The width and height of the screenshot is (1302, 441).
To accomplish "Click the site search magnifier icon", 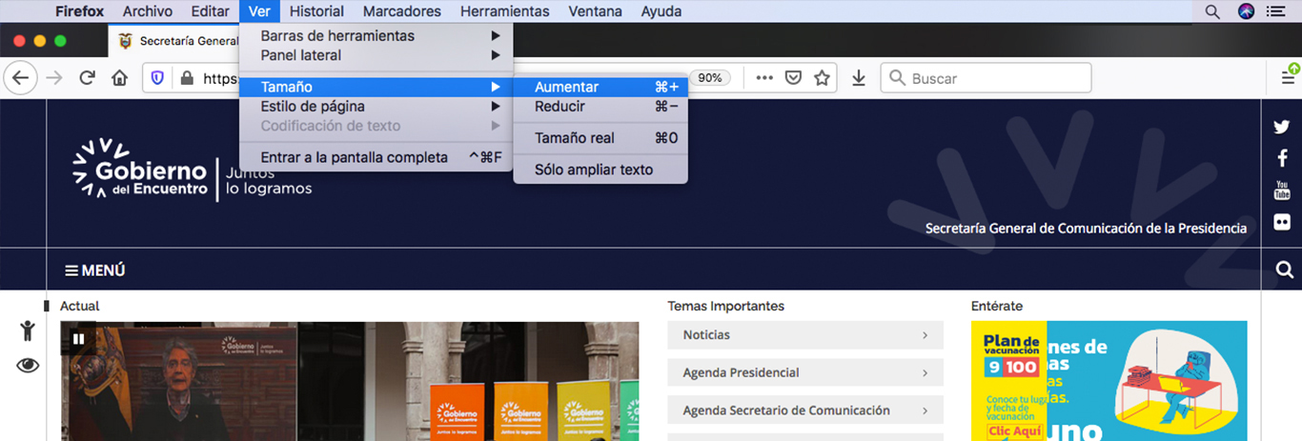I will point(1283,271).
